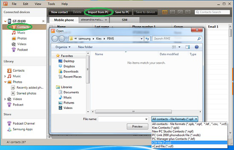Screen dimensions: 234x150
Task: Open the Organize dropdown menu
Action: coord(63,47)
